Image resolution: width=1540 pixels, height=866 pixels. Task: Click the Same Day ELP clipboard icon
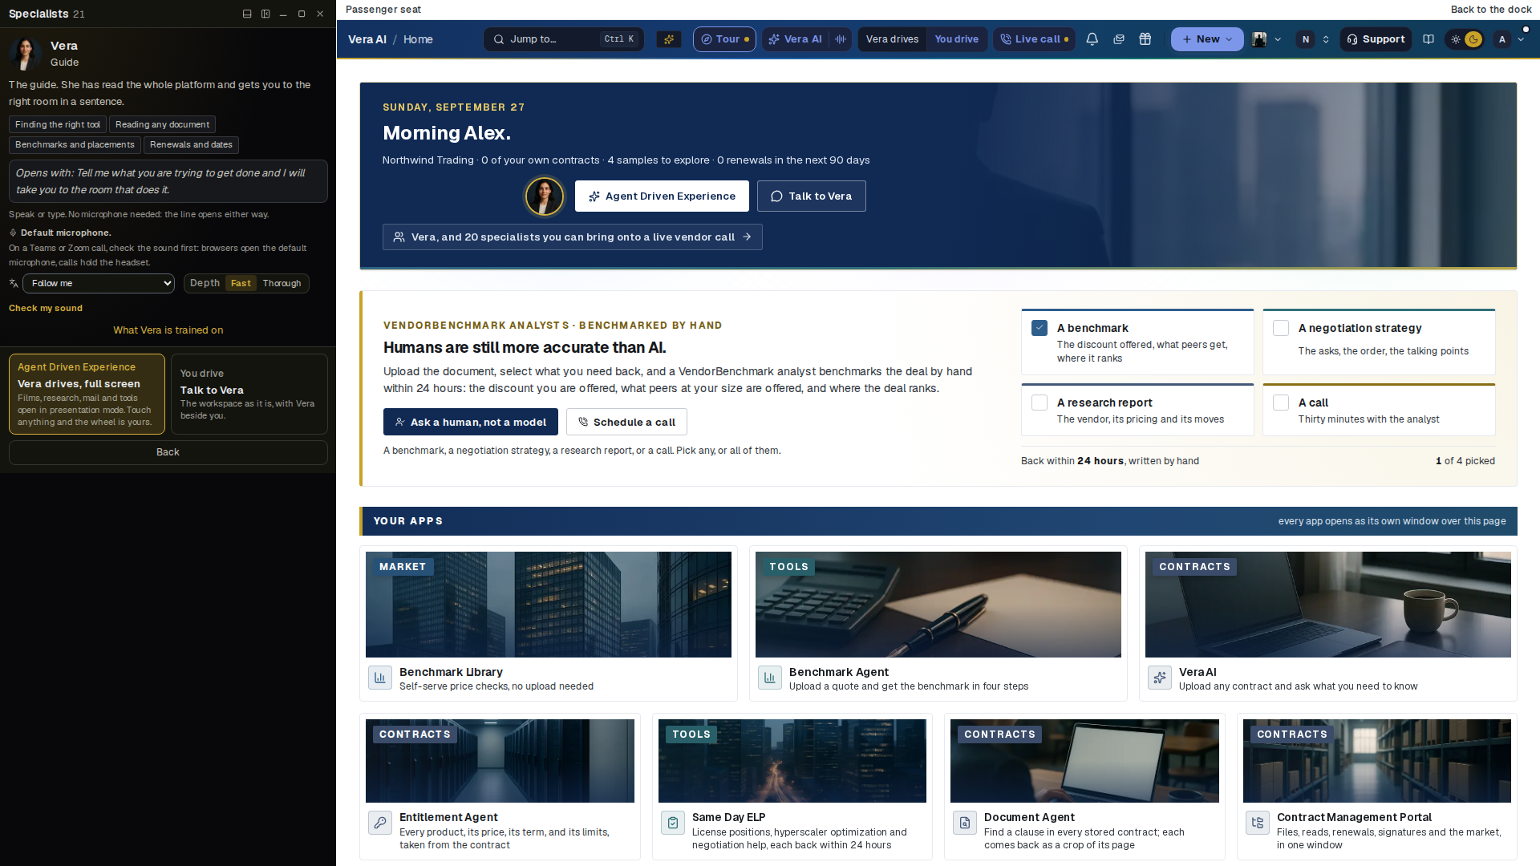click(x=673, y=823)
